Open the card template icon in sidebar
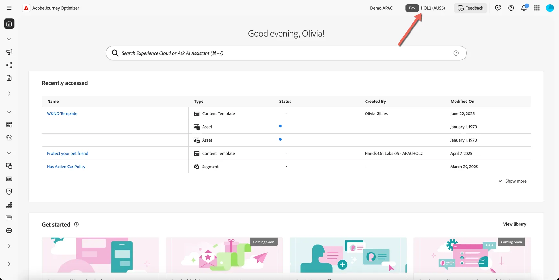This screenshot has height=280, width=559. (x=9, y=179)
